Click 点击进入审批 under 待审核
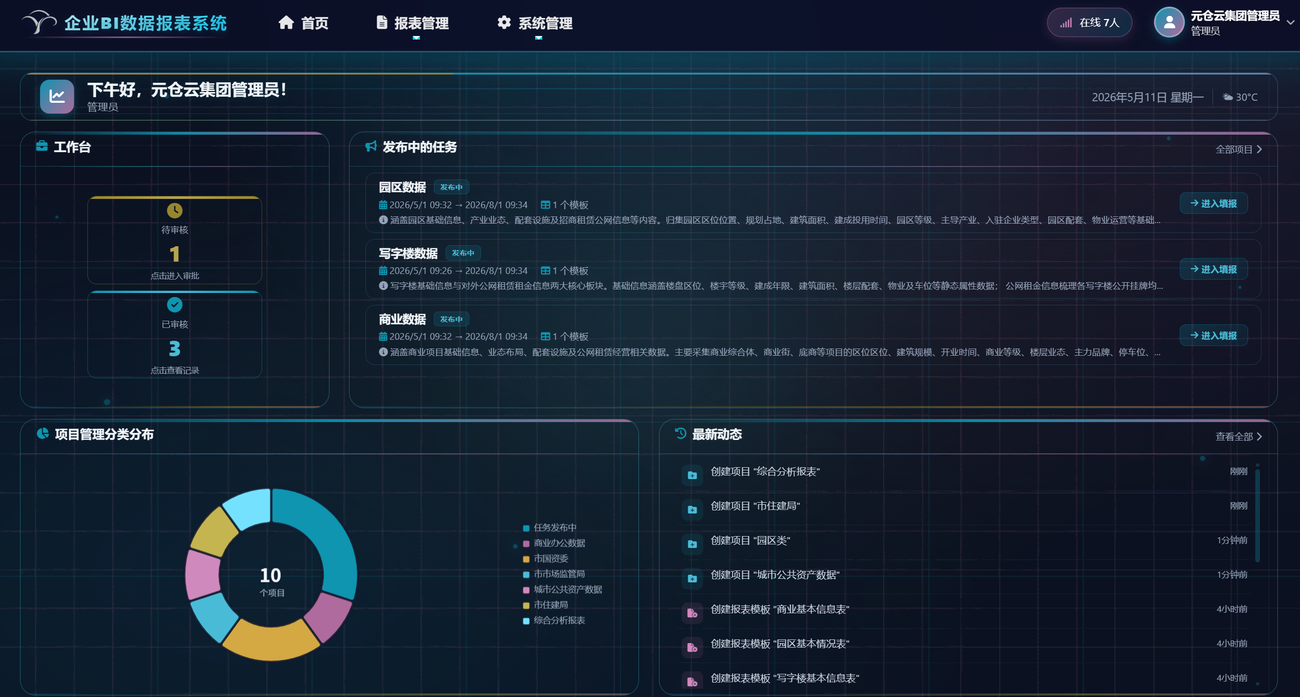1300x697 pixels. [x=175, y=276]
